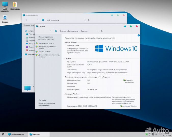Open the breadcrumb arrow after Система и безопасность
Viewport: 172px width, 137px height.
tap(80, 31)
